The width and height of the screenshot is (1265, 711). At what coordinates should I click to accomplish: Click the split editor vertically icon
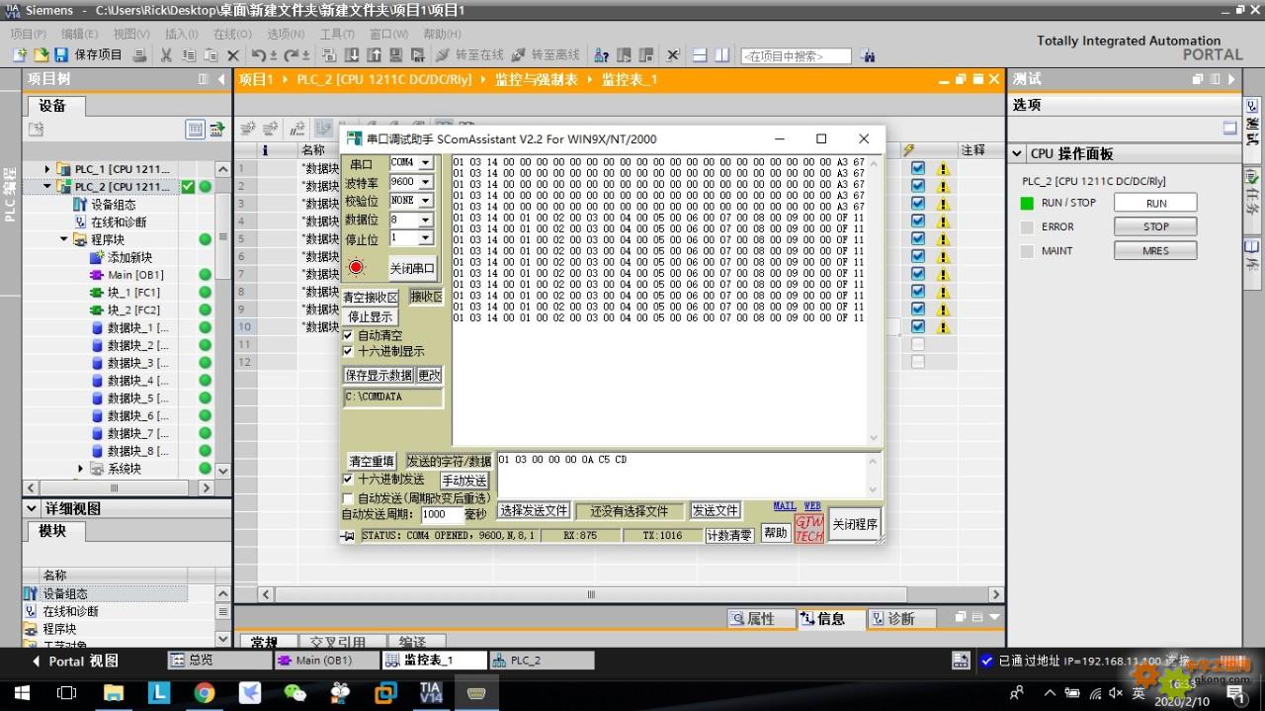(721, 55)
